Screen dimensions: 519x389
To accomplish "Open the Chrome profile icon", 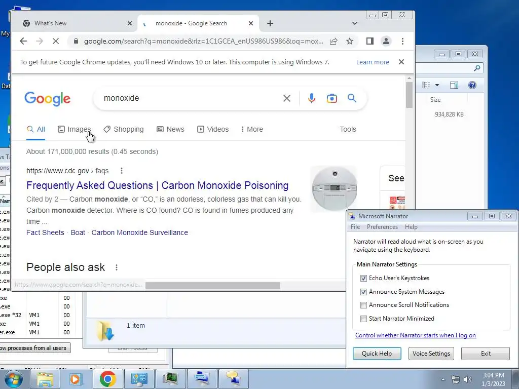I will point(386,41).
